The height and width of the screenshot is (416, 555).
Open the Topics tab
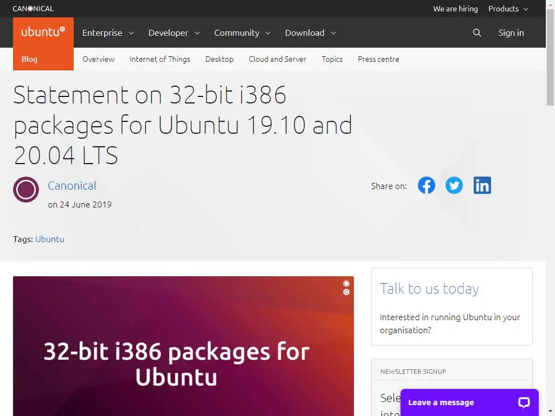pos(332,59)
